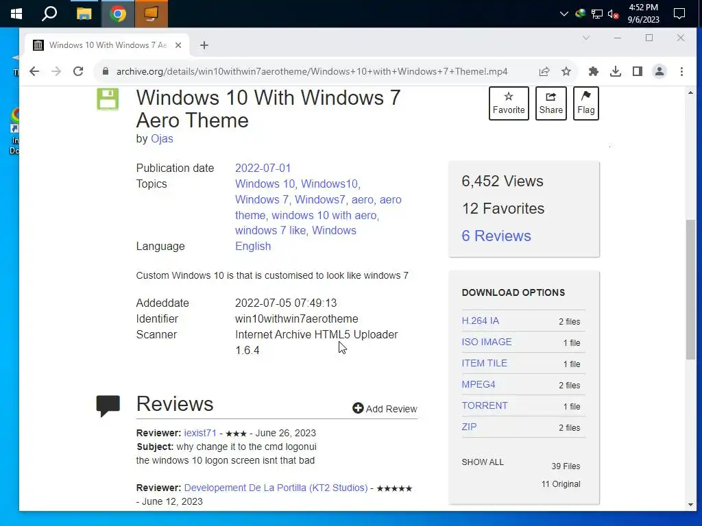Open File Explorer from taskbar

(x=84, y=14)
